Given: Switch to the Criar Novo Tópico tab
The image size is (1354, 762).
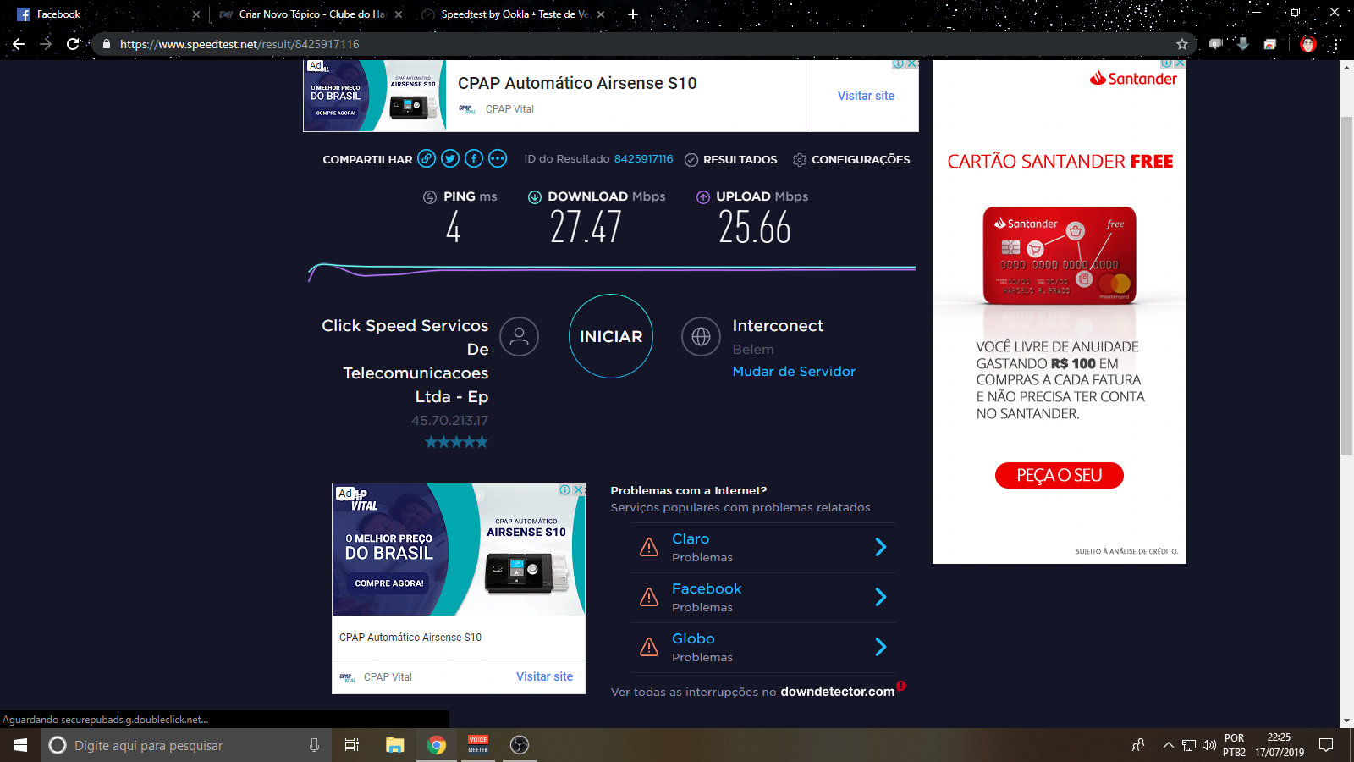Looking at the screenshot, I should pyautogui.click(x=309, y=14).
